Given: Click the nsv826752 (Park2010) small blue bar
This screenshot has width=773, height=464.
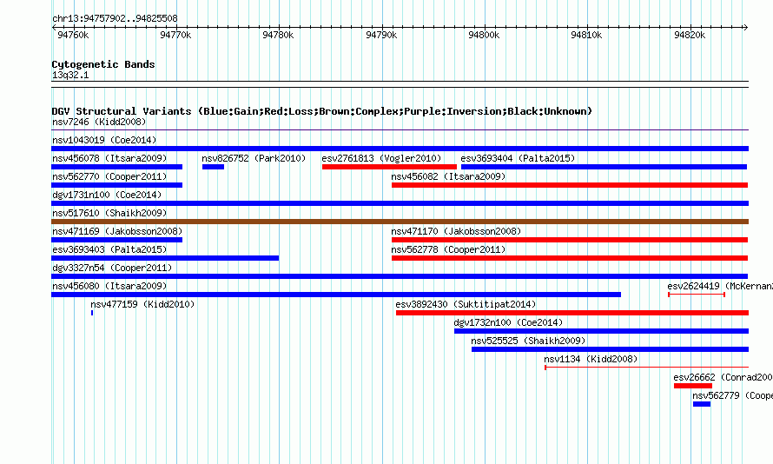Looking at the screenshot, I should click(213, 167).
